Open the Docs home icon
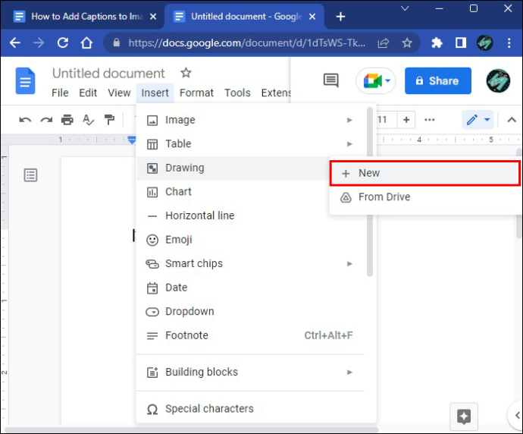 tap(25, 80)
